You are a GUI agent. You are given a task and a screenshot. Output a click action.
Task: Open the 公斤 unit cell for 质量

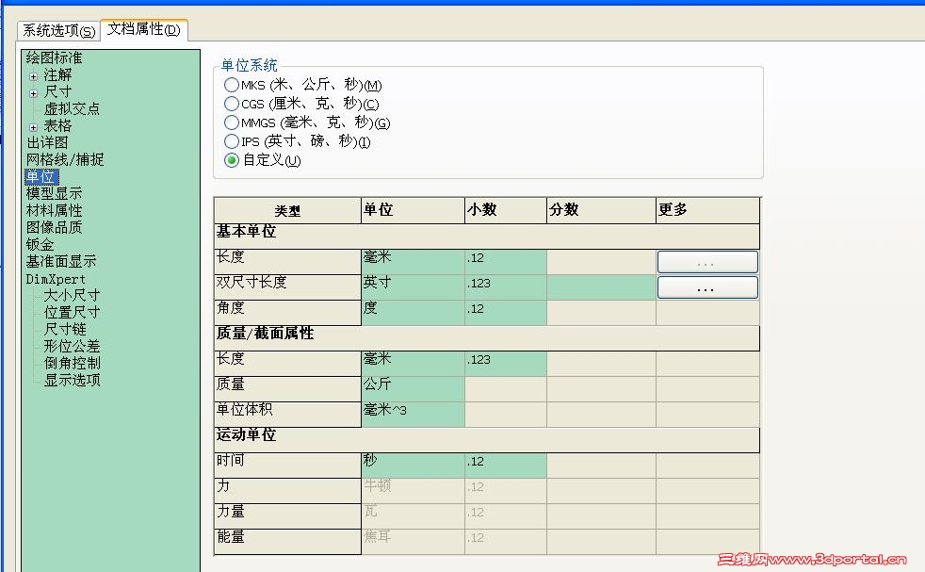point(413,389)
